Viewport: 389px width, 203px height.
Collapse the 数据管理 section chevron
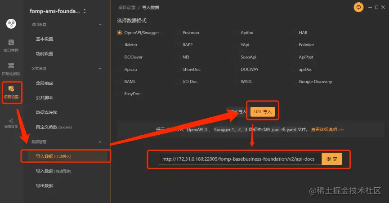100,142
